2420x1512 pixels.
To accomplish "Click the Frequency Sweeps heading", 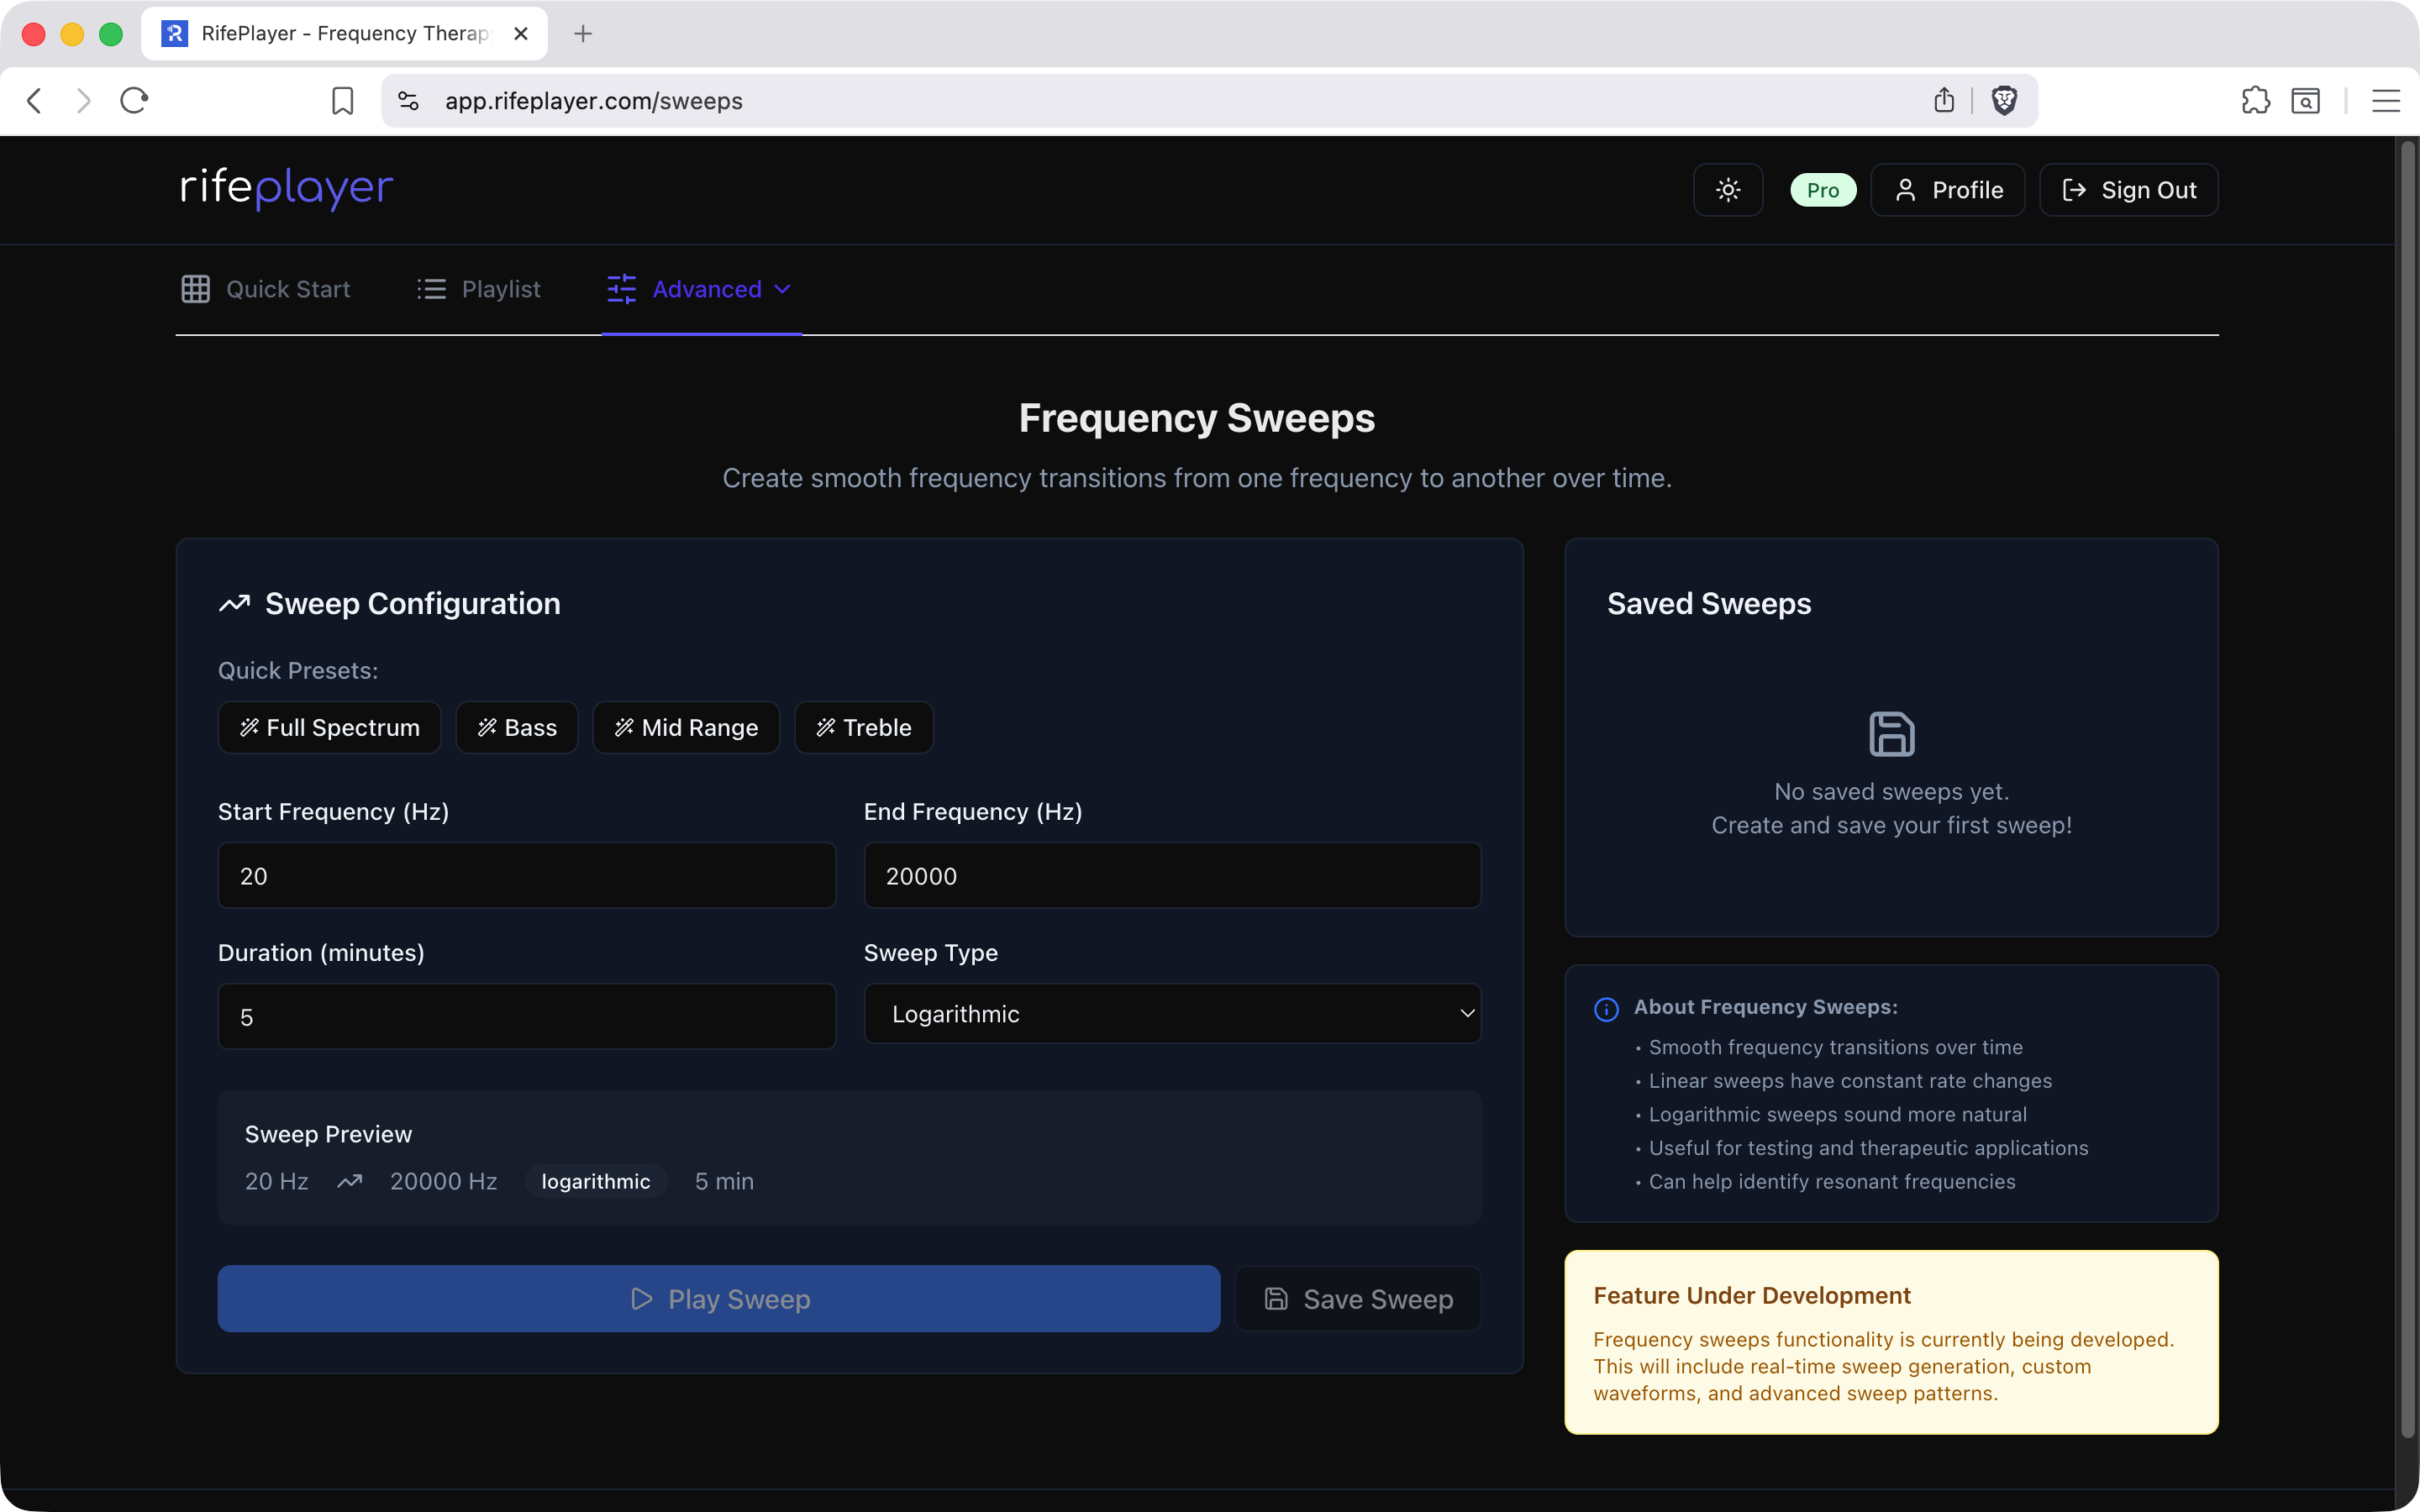I will 1197,418.
